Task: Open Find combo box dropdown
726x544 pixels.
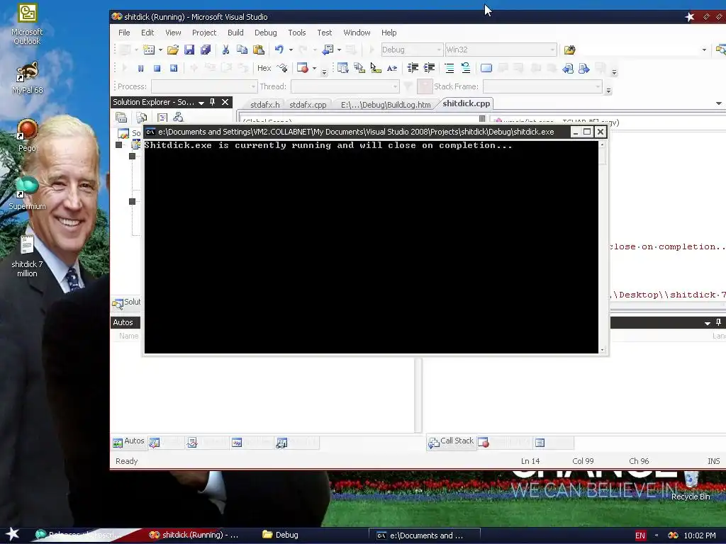Action: point(704,50)
